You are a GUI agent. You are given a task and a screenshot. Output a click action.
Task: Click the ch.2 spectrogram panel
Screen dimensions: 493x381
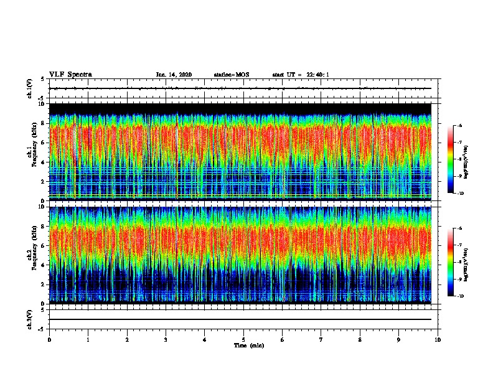point(240,255)
